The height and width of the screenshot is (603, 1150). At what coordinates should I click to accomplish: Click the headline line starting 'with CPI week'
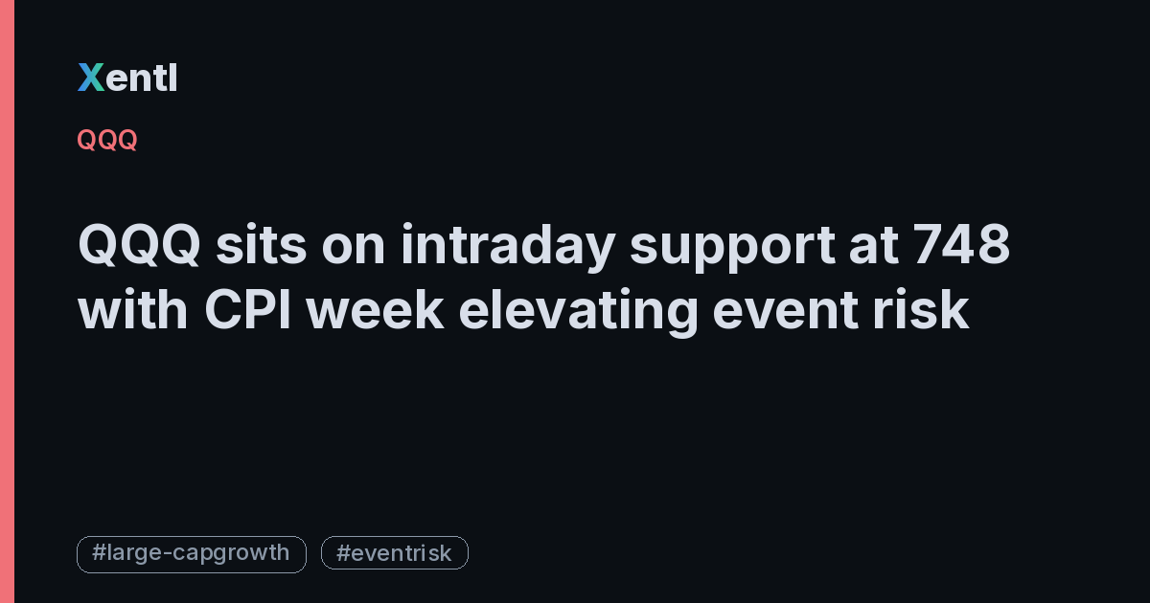click(x=523, y=311)
